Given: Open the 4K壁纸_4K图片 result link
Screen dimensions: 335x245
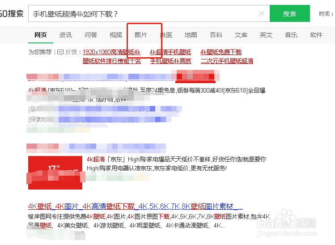Looking at the screenshot, I should click(136, 207).
